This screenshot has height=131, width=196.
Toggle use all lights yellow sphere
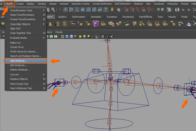pyautogui.click(x=80, y=37)
